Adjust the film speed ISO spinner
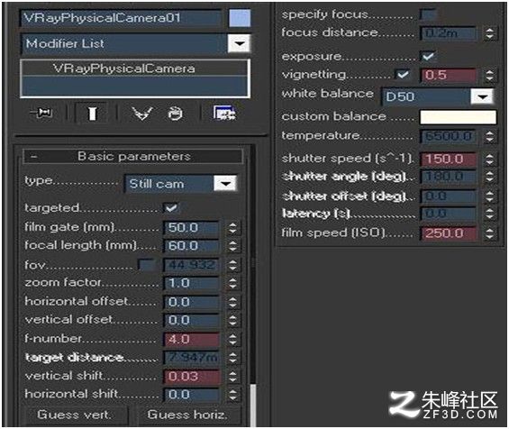The height and width of the screenshot is (429, 509). click(x=489, y=233)
